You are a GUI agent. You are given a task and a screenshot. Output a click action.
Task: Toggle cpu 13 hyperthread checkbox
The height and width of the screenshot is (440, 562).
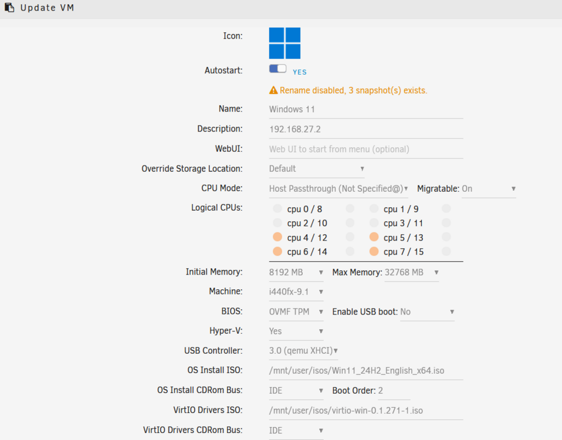pyautogui.click(x=446, y=237)
